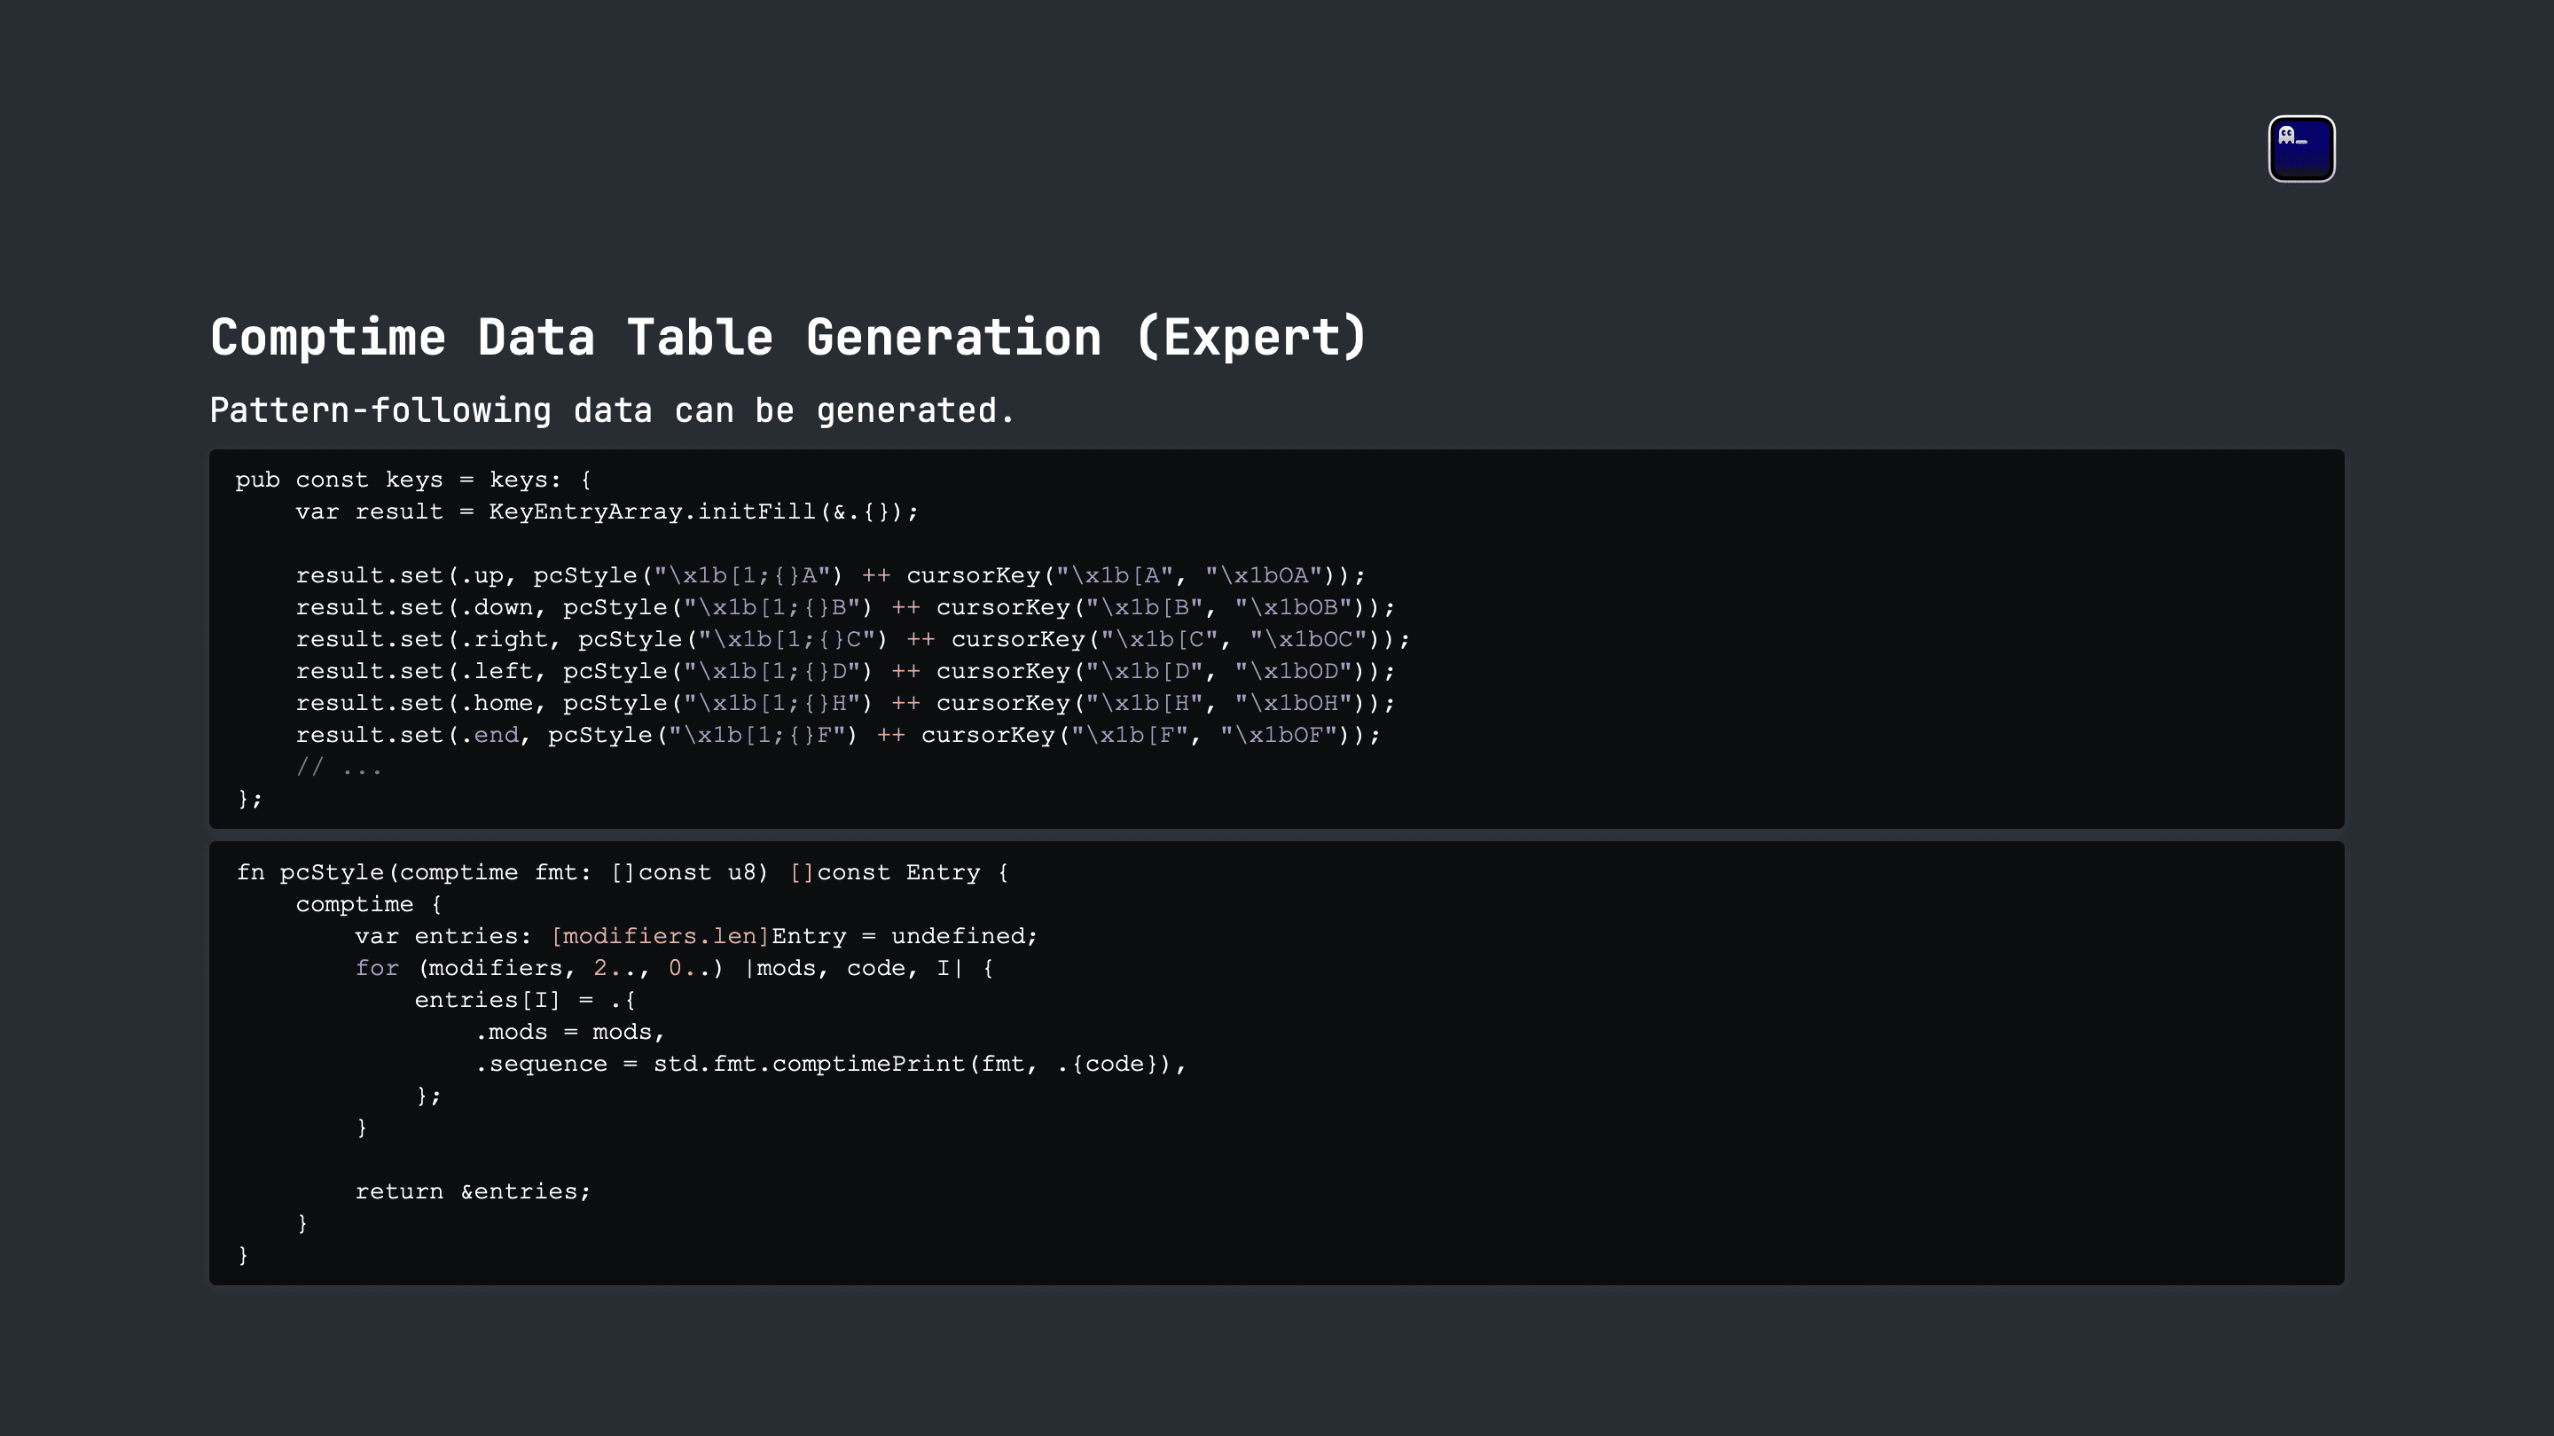Screen dimensions: 2554x1436
Task: Click the result.set(.left line
Action: pos(845,671)
